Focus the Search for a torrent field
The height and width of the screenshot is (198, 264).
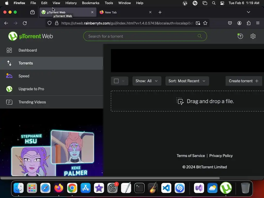[x=145, y=36]
